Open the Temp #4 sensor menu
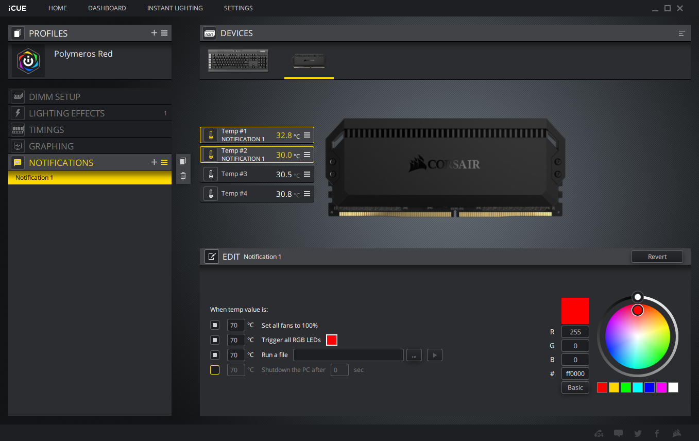This screenshot has height=441, width=699. coord(307,194)
